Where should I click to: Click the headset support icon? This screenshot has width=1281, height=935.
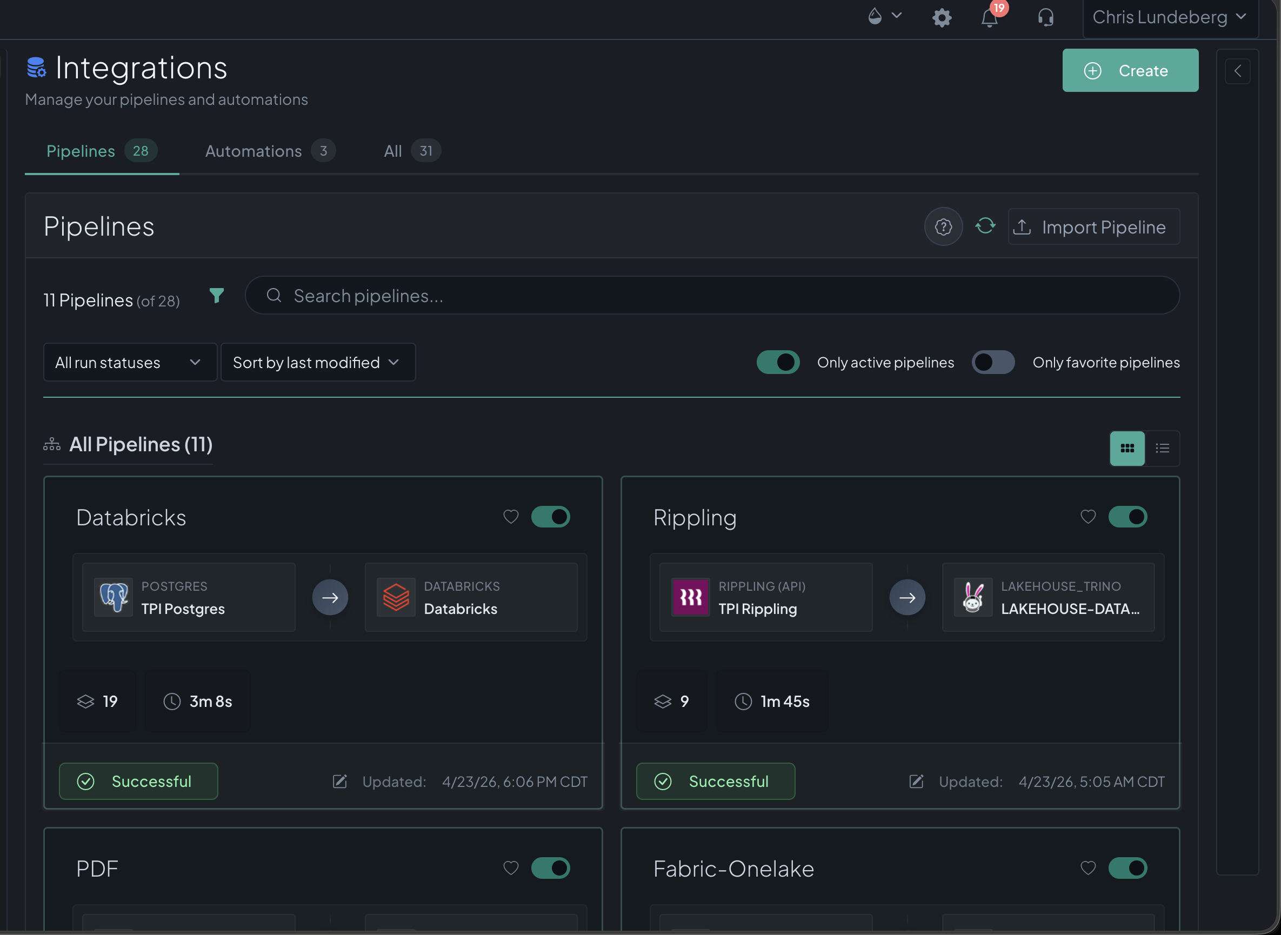[1045, 17]
